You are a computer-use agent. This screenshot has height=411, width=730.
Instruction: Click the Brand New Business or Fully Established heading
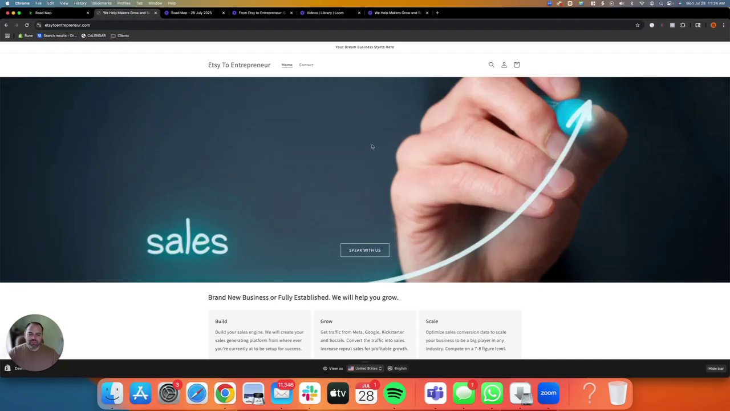(x=303, y=297)
